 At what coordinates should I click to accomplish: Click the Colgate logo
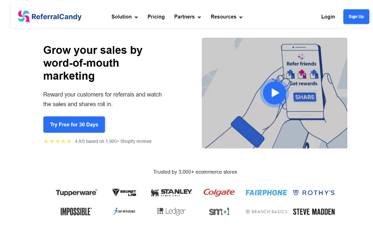click(x=219, y=192)
